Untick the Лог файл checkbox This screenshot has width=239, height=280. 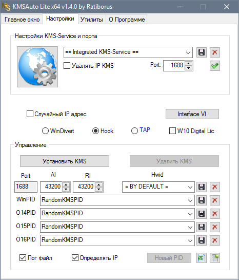23,258
